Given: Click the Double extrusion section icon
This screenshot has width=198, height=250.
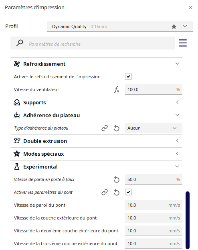Looking at the screenshot, I should 17,141.
